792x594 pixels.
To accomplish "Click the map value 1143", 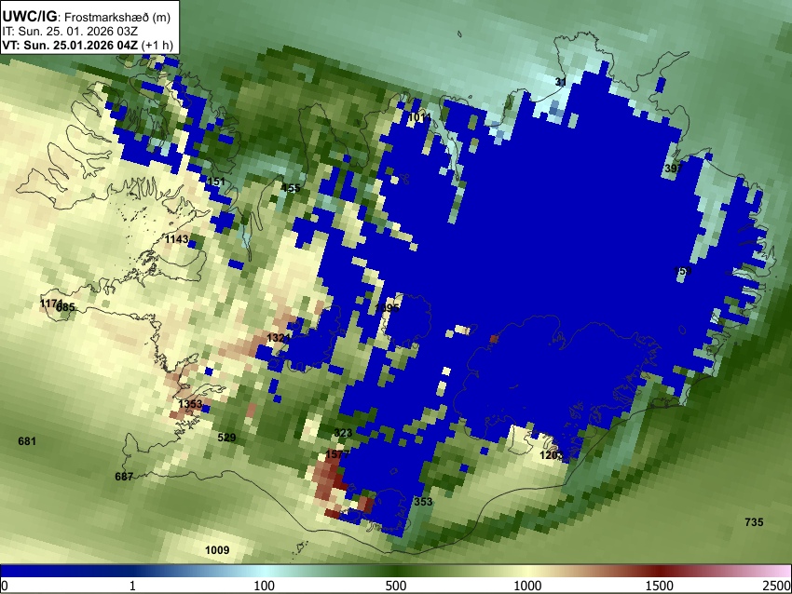I will click(177, 238).
